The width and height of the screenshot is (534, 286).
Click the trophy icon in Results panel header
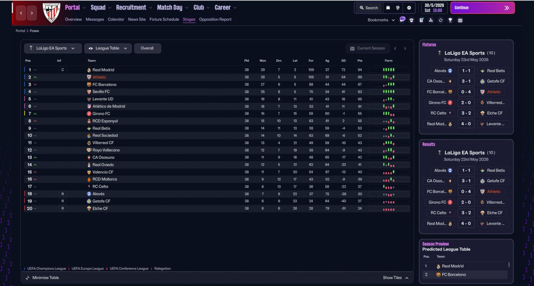[439, 153]
